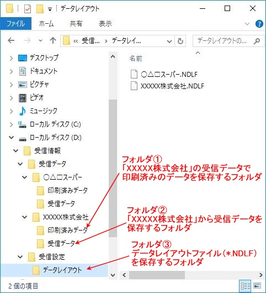Image resolution: width=266 pixels, height=293 pixels.
Task: Switch to large icons view in status bar
Action: pos(257,286)
